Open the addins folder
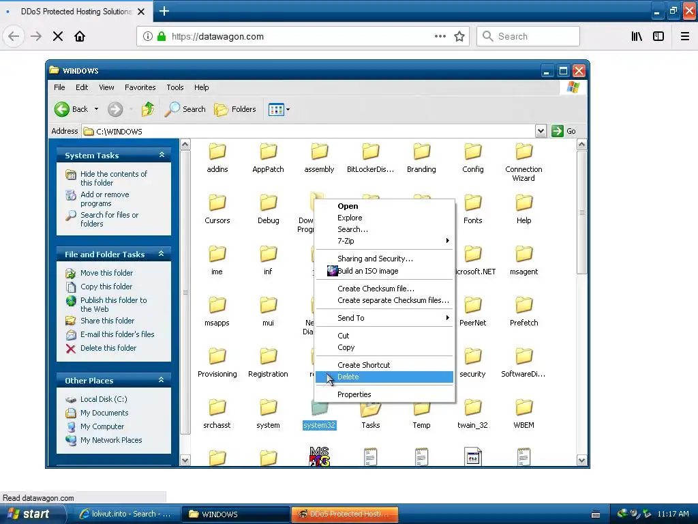 pyautogui.click(x=217, y=158)
